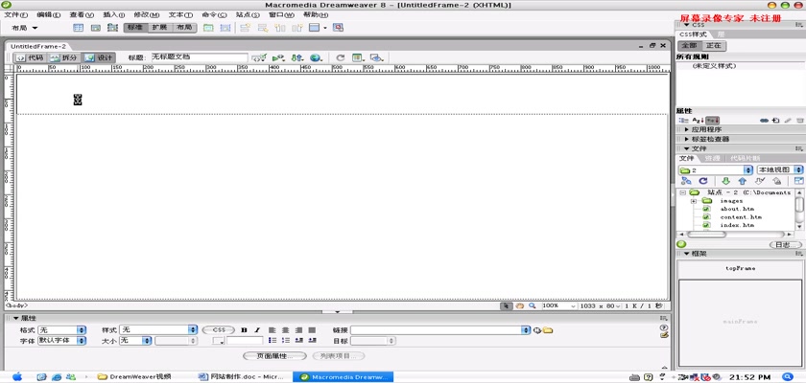Select 扩展 expanded table mode

tap(160, 28)
